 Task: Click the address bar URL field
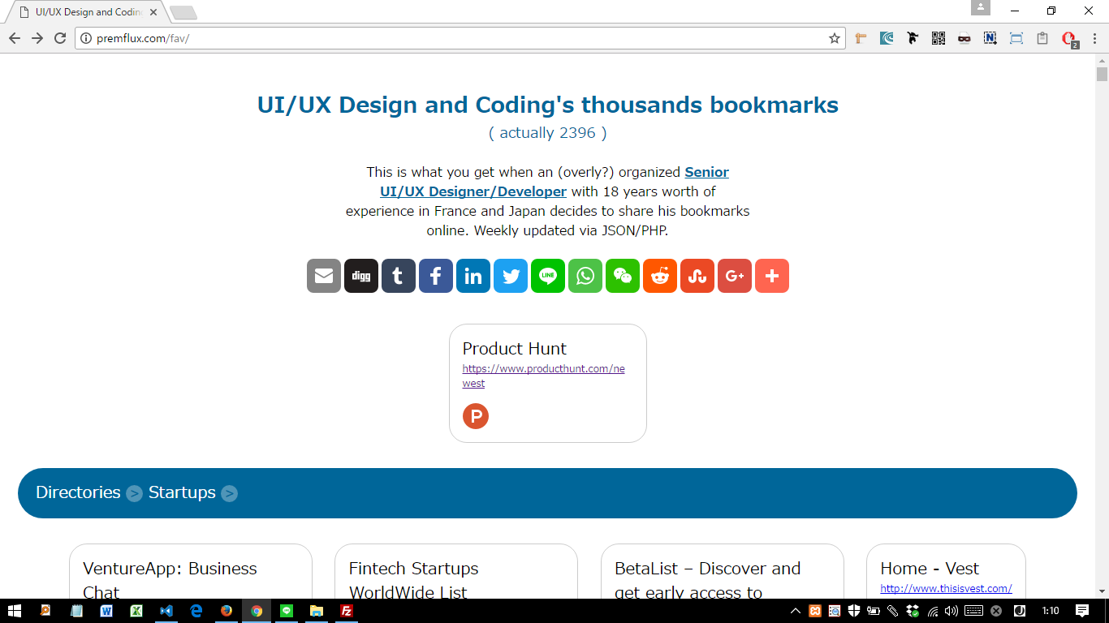click(455, 38)
